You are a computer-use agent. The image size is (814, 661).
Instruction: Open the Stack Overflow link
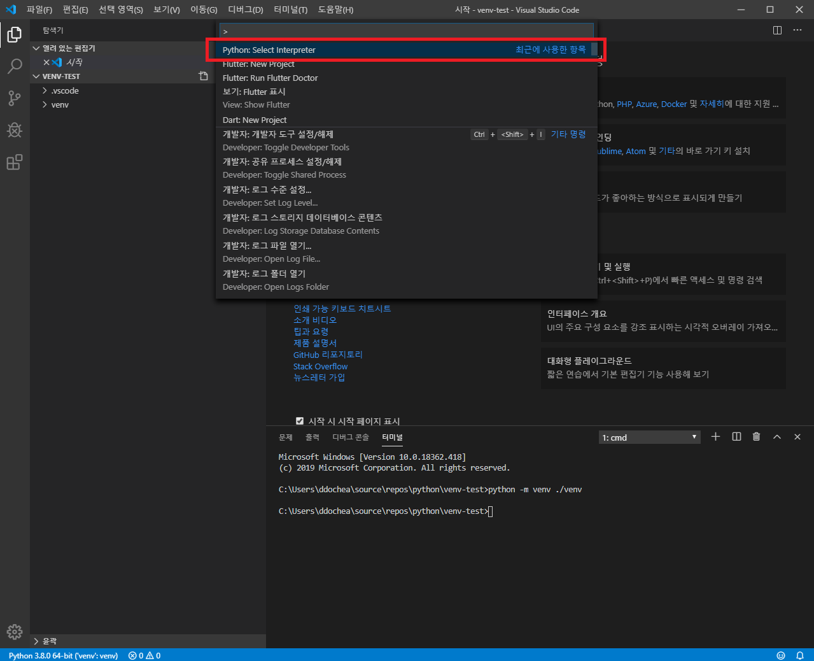point(321,366)
